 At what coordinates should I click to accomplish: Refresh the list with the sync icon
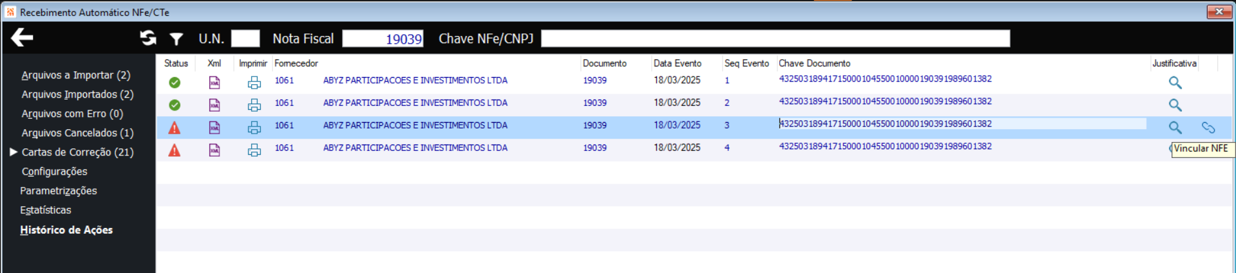click(148, 39)
